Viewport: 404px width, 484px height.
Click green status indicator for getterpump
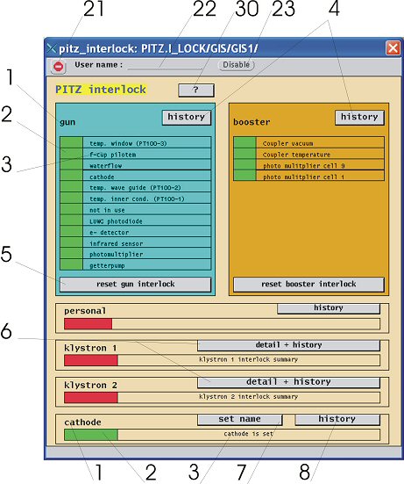click(x=72, y=265)
